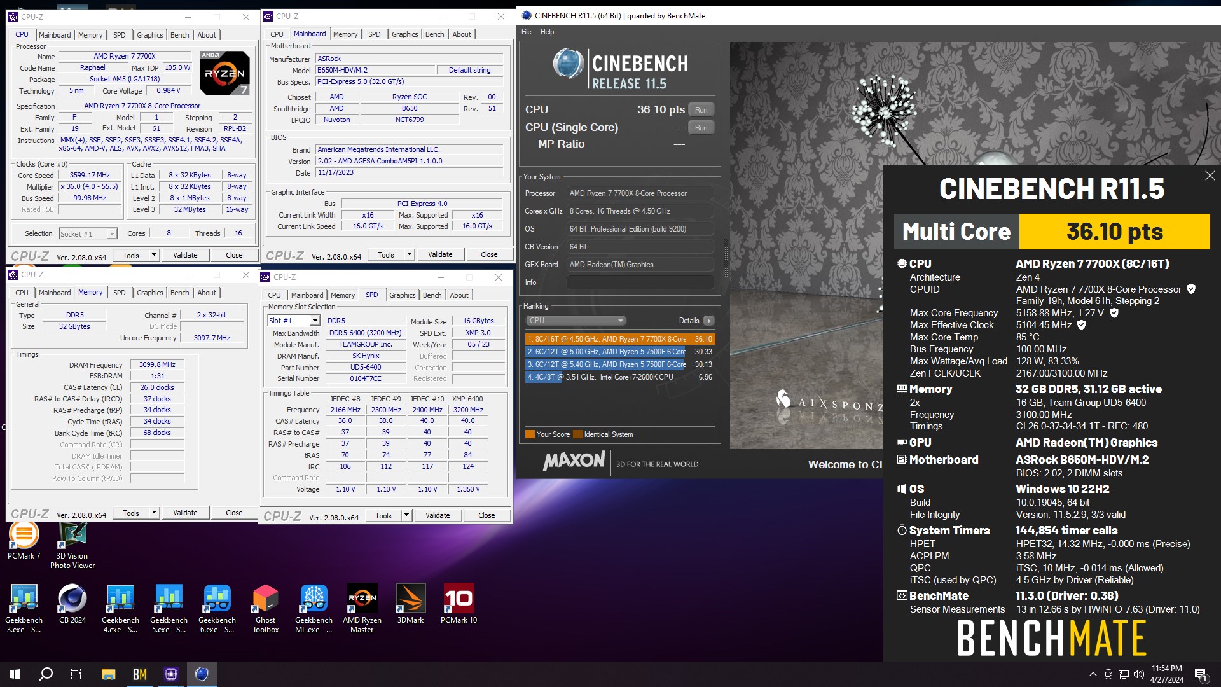Image resolution: width=1221 pixels, height=687 pixels.
Task: Launch CB 2024 desktop shortcut
Action: point(72,604)
